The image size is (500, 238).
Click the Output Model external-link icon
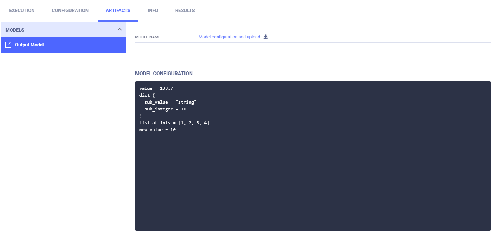coord(9,45)
